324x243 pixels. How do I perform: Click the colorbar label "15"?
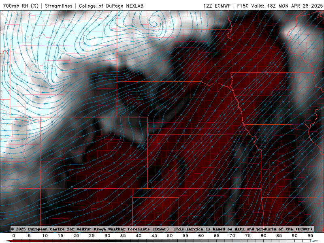[x=60, y=236]
